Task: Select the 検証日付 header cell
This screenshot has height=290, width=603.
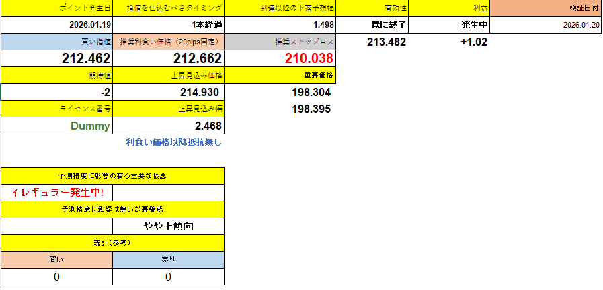Action: click(x=546, y=8)
